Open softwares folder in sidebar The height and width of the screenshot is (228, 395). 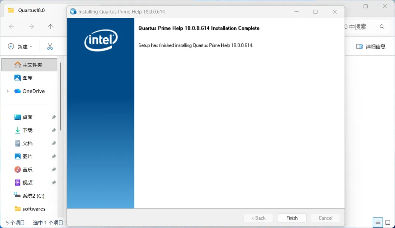(29, 209)
